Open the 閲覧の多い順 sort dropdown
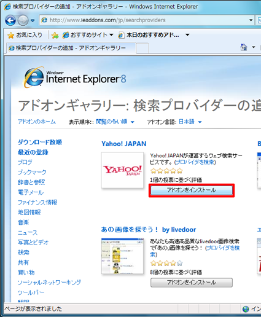Image resolution: width=261 pixels, height=317 pixels. pos(115,122)
